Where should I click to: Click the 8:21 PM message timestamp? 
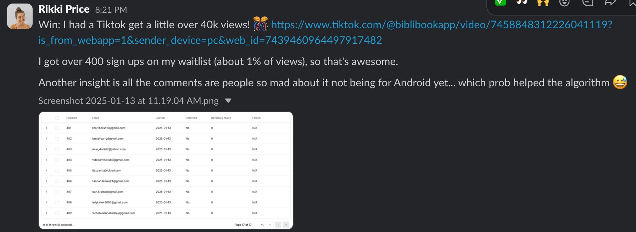tap(111, 10)
